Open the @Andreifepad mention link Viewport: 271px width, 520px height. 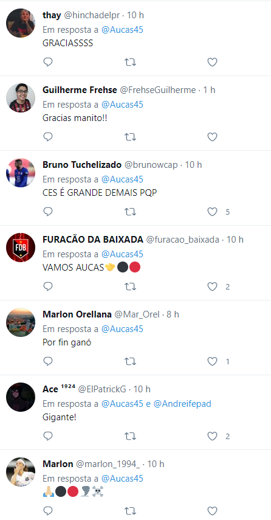[182, 404]
